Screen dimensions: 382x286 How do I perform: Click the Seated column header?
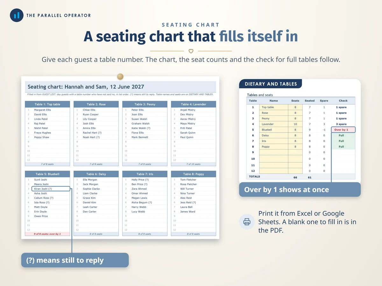pyautogui.click(x=309, y=101)
